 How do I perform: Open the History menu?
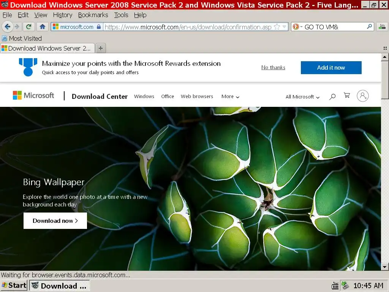tap(63, 15)
